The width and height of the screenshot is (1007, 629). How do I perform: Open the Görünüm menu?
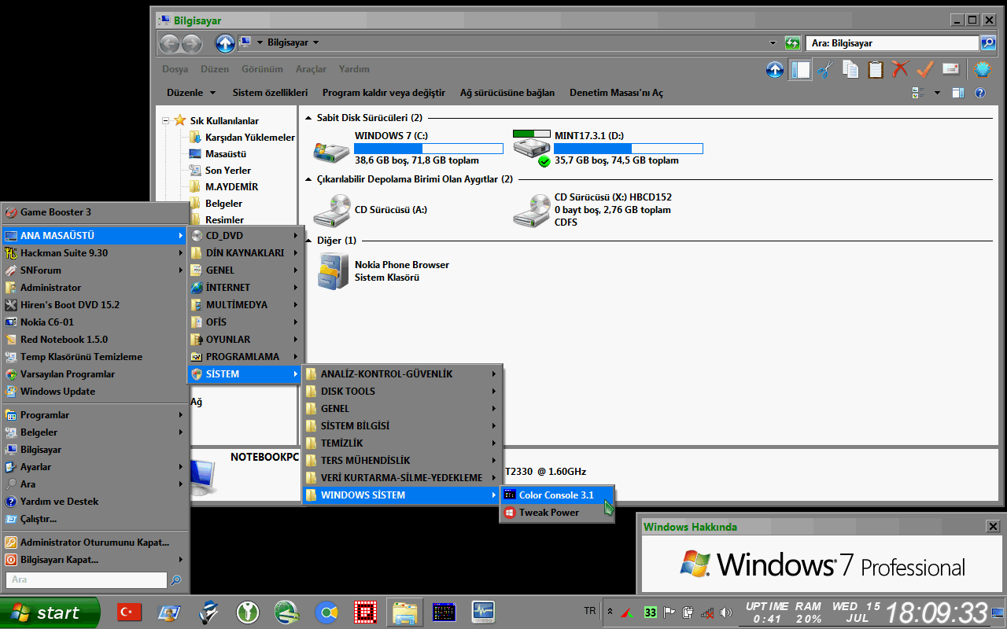262,69
